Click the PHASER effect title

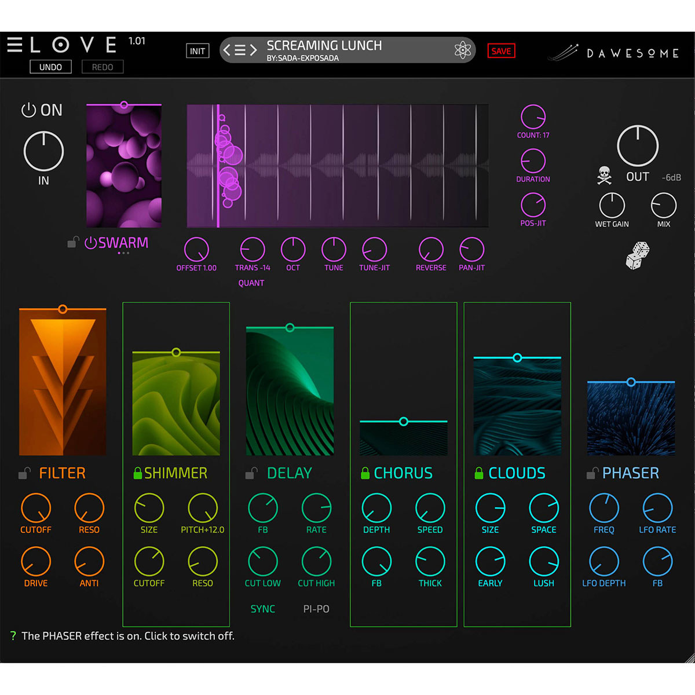(x=631, y=473)
